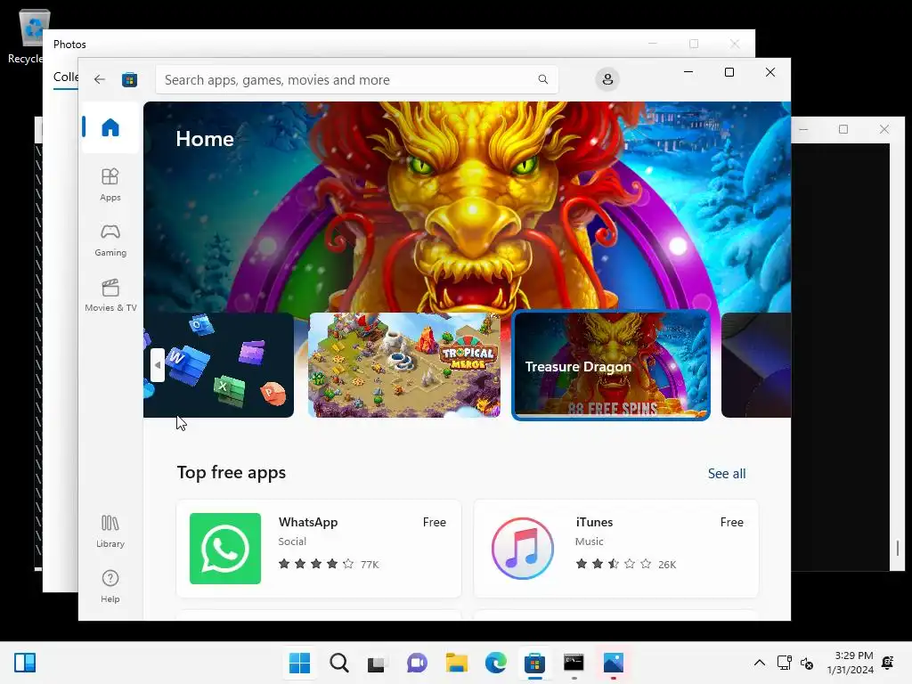Click the WhatsApp app icon

(x=225, y=549)
